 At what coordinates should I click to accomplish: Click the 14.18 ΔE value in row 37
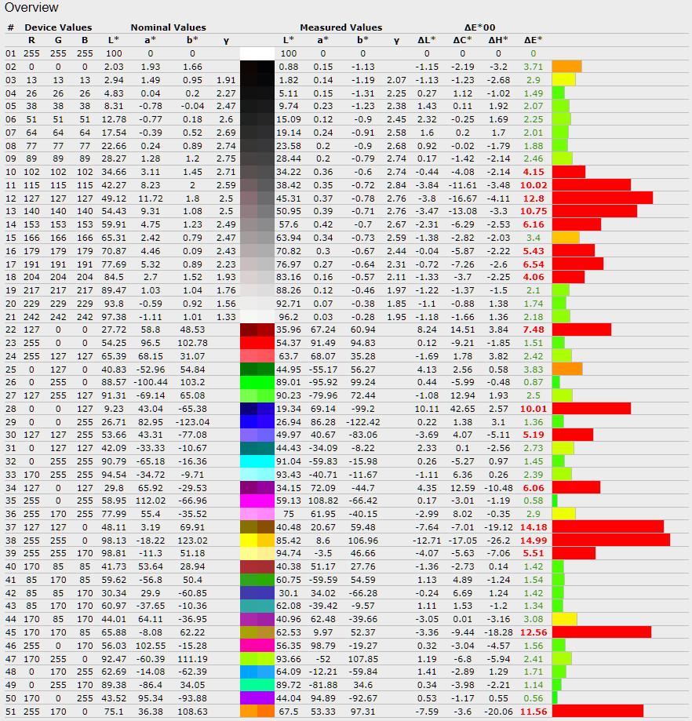click(x=534, y=526)
